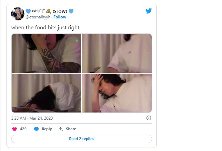Click the Share text label
The width and height of the screenshot is (222, 151).
[71, 129]
